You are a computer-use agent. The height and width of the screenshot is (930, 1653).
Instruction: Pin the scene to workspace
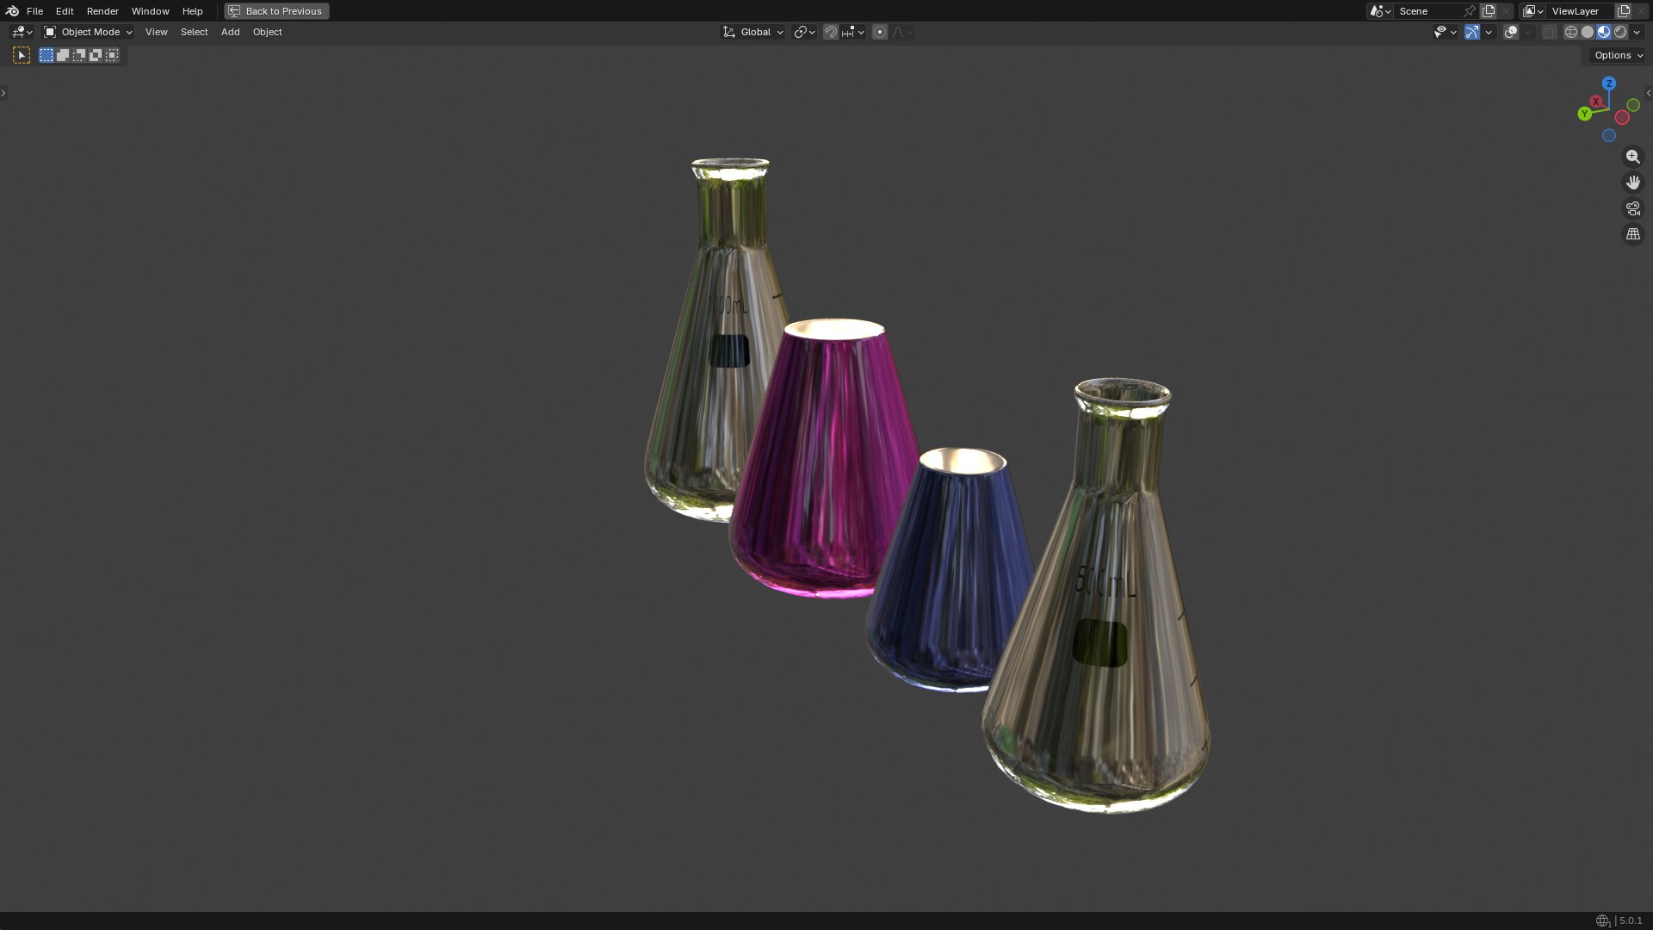(1470, 11)
